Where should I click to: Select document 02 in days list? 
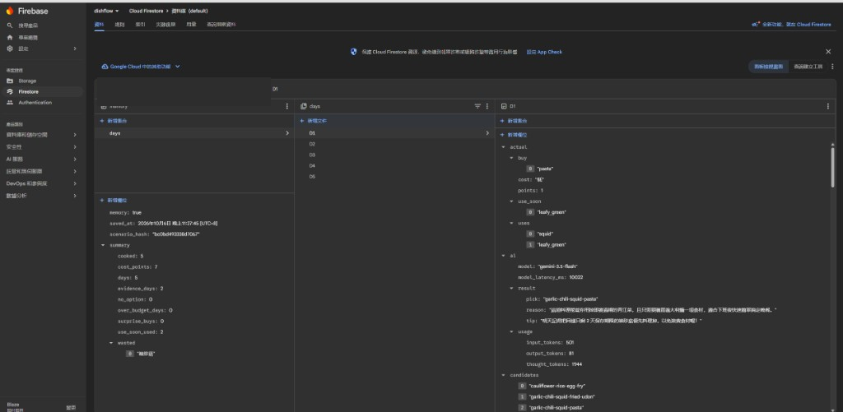(x=394, y=144)
